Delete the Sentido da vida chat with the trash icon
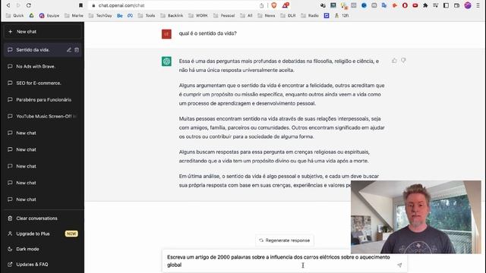 77,50
